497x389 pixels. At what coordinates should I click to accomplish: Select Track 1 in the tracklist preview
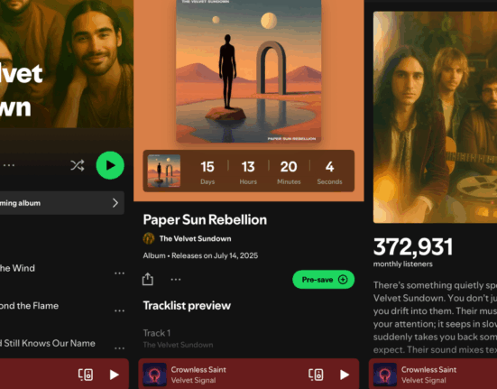point(178,338)
